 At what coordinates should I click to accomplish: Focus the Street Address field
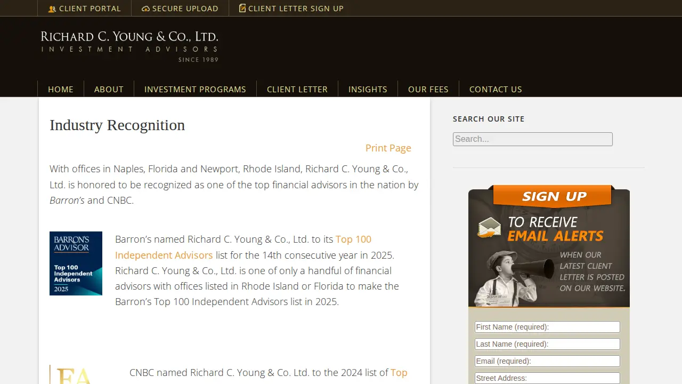pos(547,378)
